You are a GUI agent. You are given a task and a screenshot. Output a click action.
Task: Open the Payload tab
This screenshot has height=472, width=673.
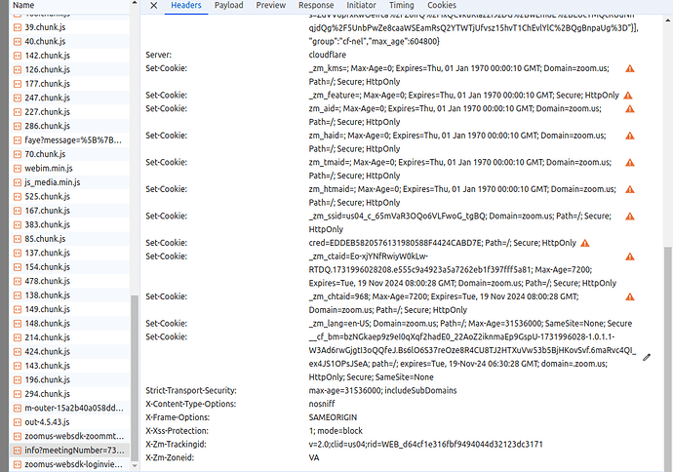[229, 6]
